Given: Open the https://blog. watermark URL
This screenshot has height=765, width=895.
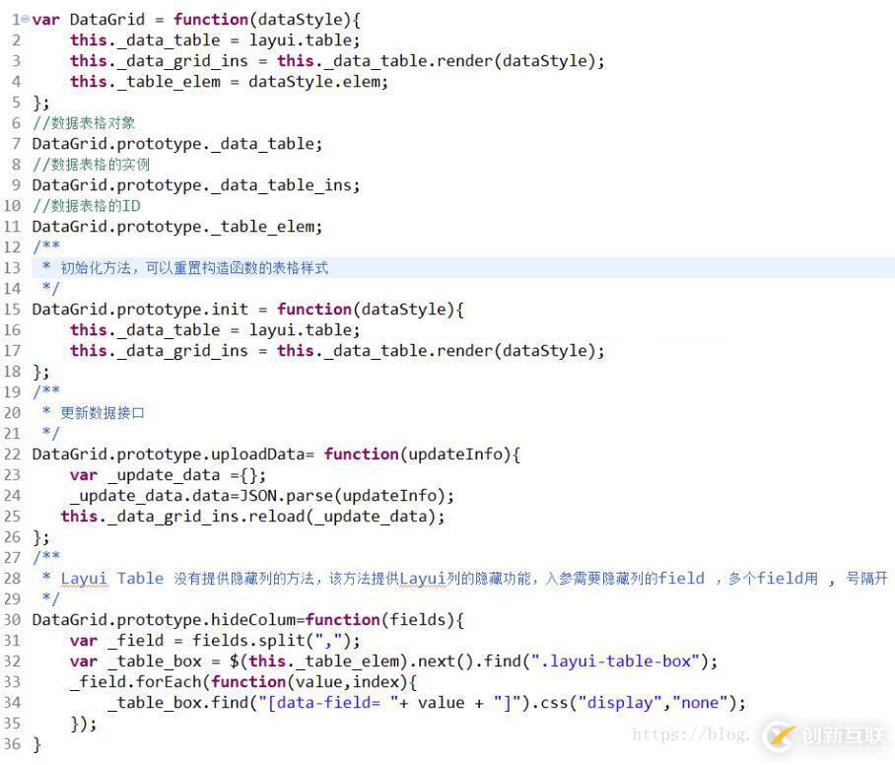Looking at the screenshot, I should (x=690, y=734).
